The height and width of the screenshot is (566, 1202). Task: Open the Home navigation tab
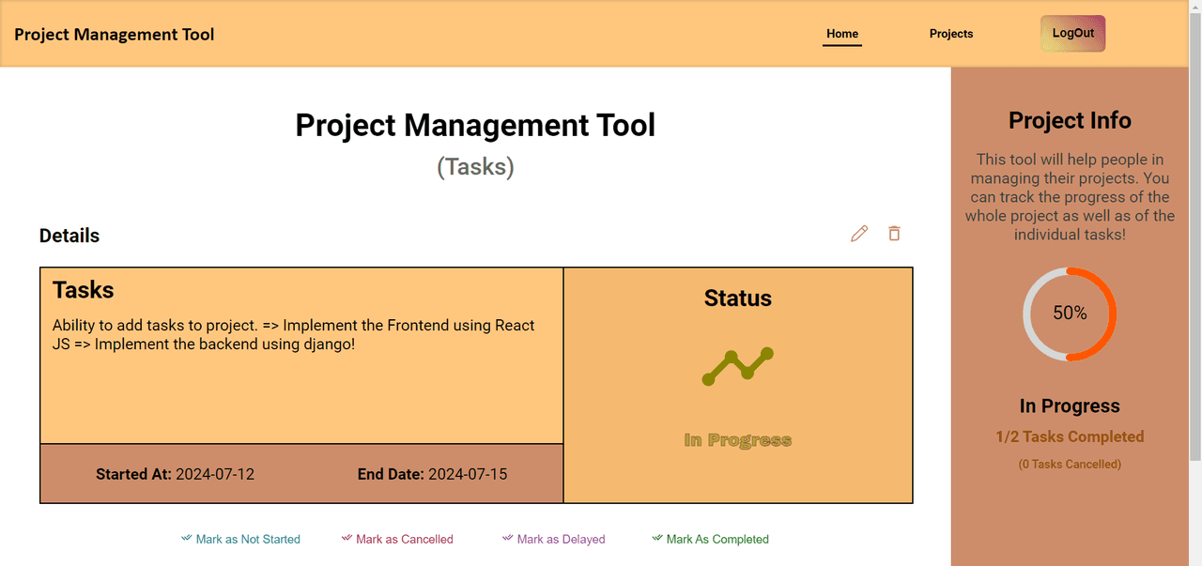pyautogui.click(x=842, y=34)
